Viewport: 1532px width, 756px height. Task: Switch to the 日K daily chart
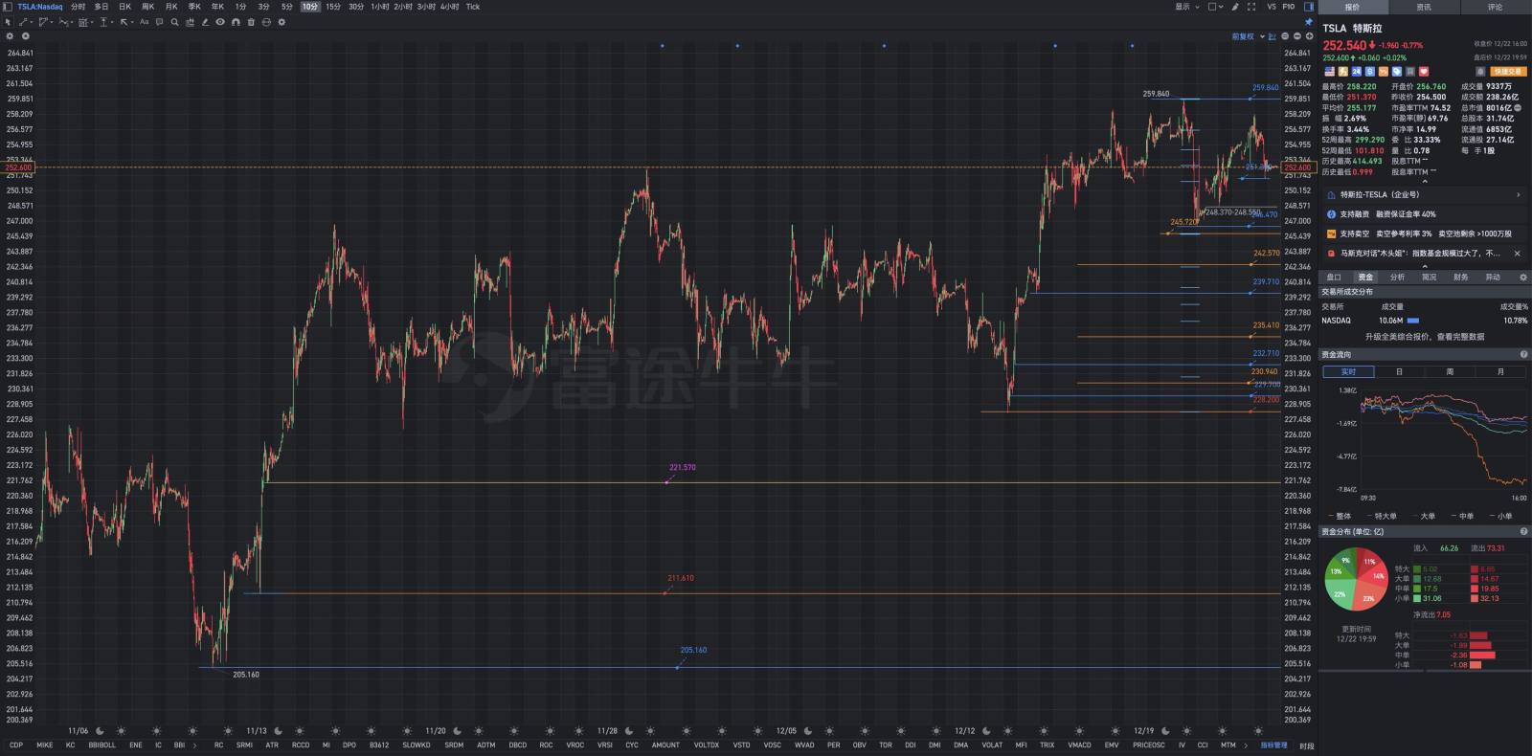[x=124, y=7]
